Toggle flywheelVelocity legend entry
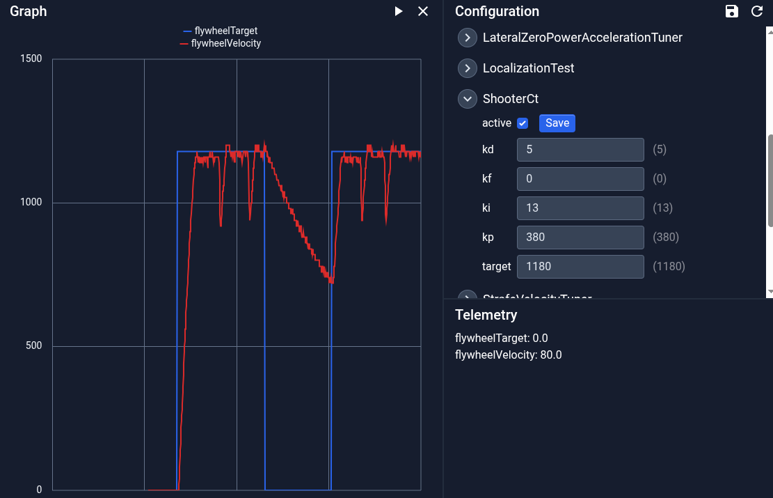Viewport: 773px width, 498px height. pyautogui.click(x=221, y=43)
